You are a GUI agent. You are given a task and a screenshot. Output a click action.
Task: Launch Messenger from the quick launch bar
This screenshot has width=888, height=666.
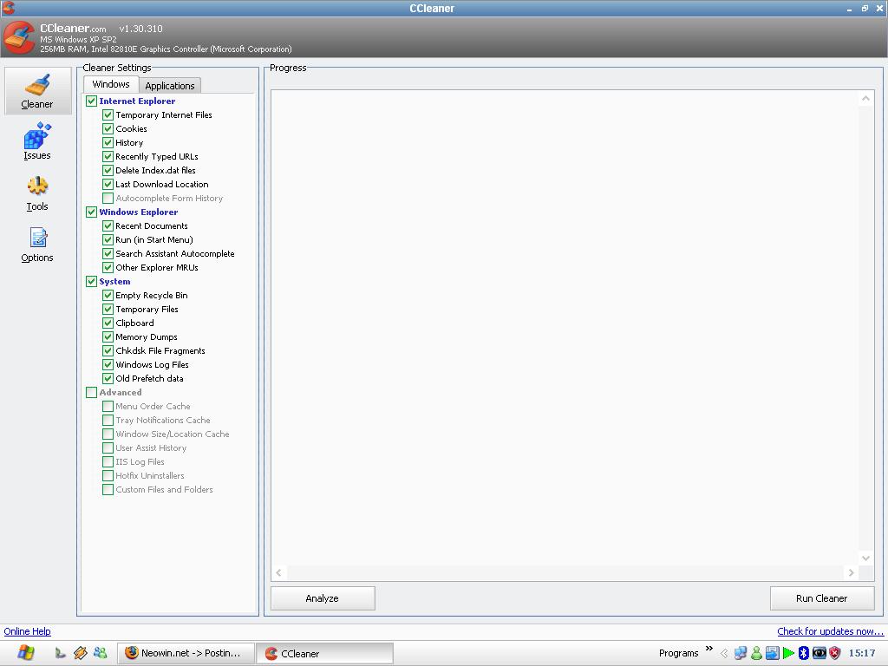tap(101, 653)
